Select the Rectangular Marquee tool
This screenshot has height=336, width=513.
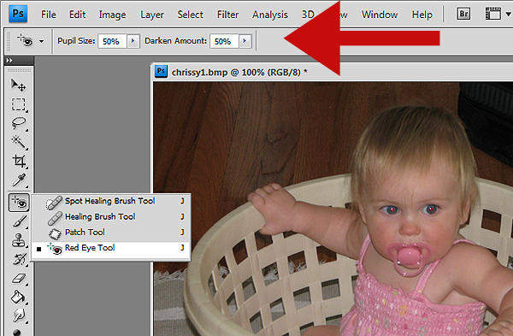pos(19,104)
